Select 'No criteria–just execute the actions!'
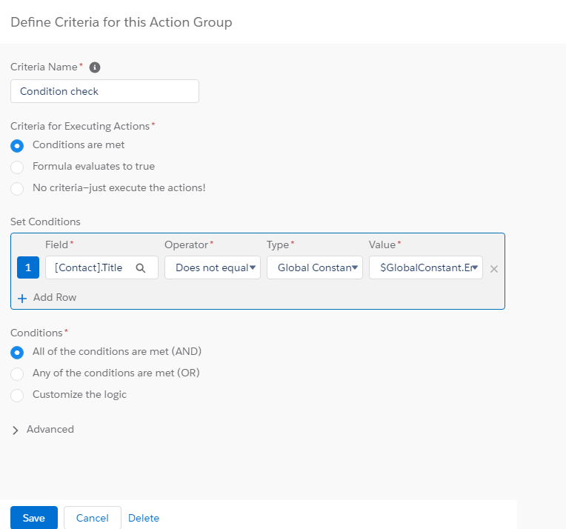 pos(18,188)
